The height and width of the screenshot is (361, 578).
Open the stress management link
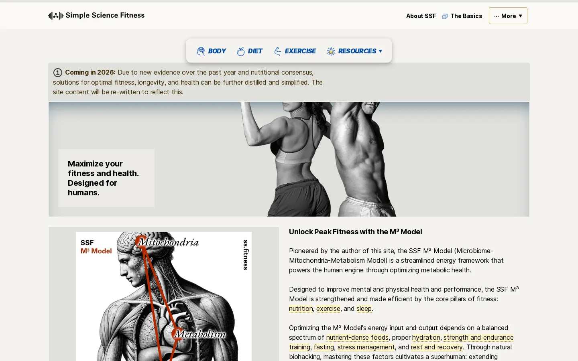[366, 347]
